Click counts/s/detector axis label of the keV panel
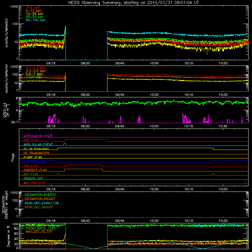 (6, 33)
